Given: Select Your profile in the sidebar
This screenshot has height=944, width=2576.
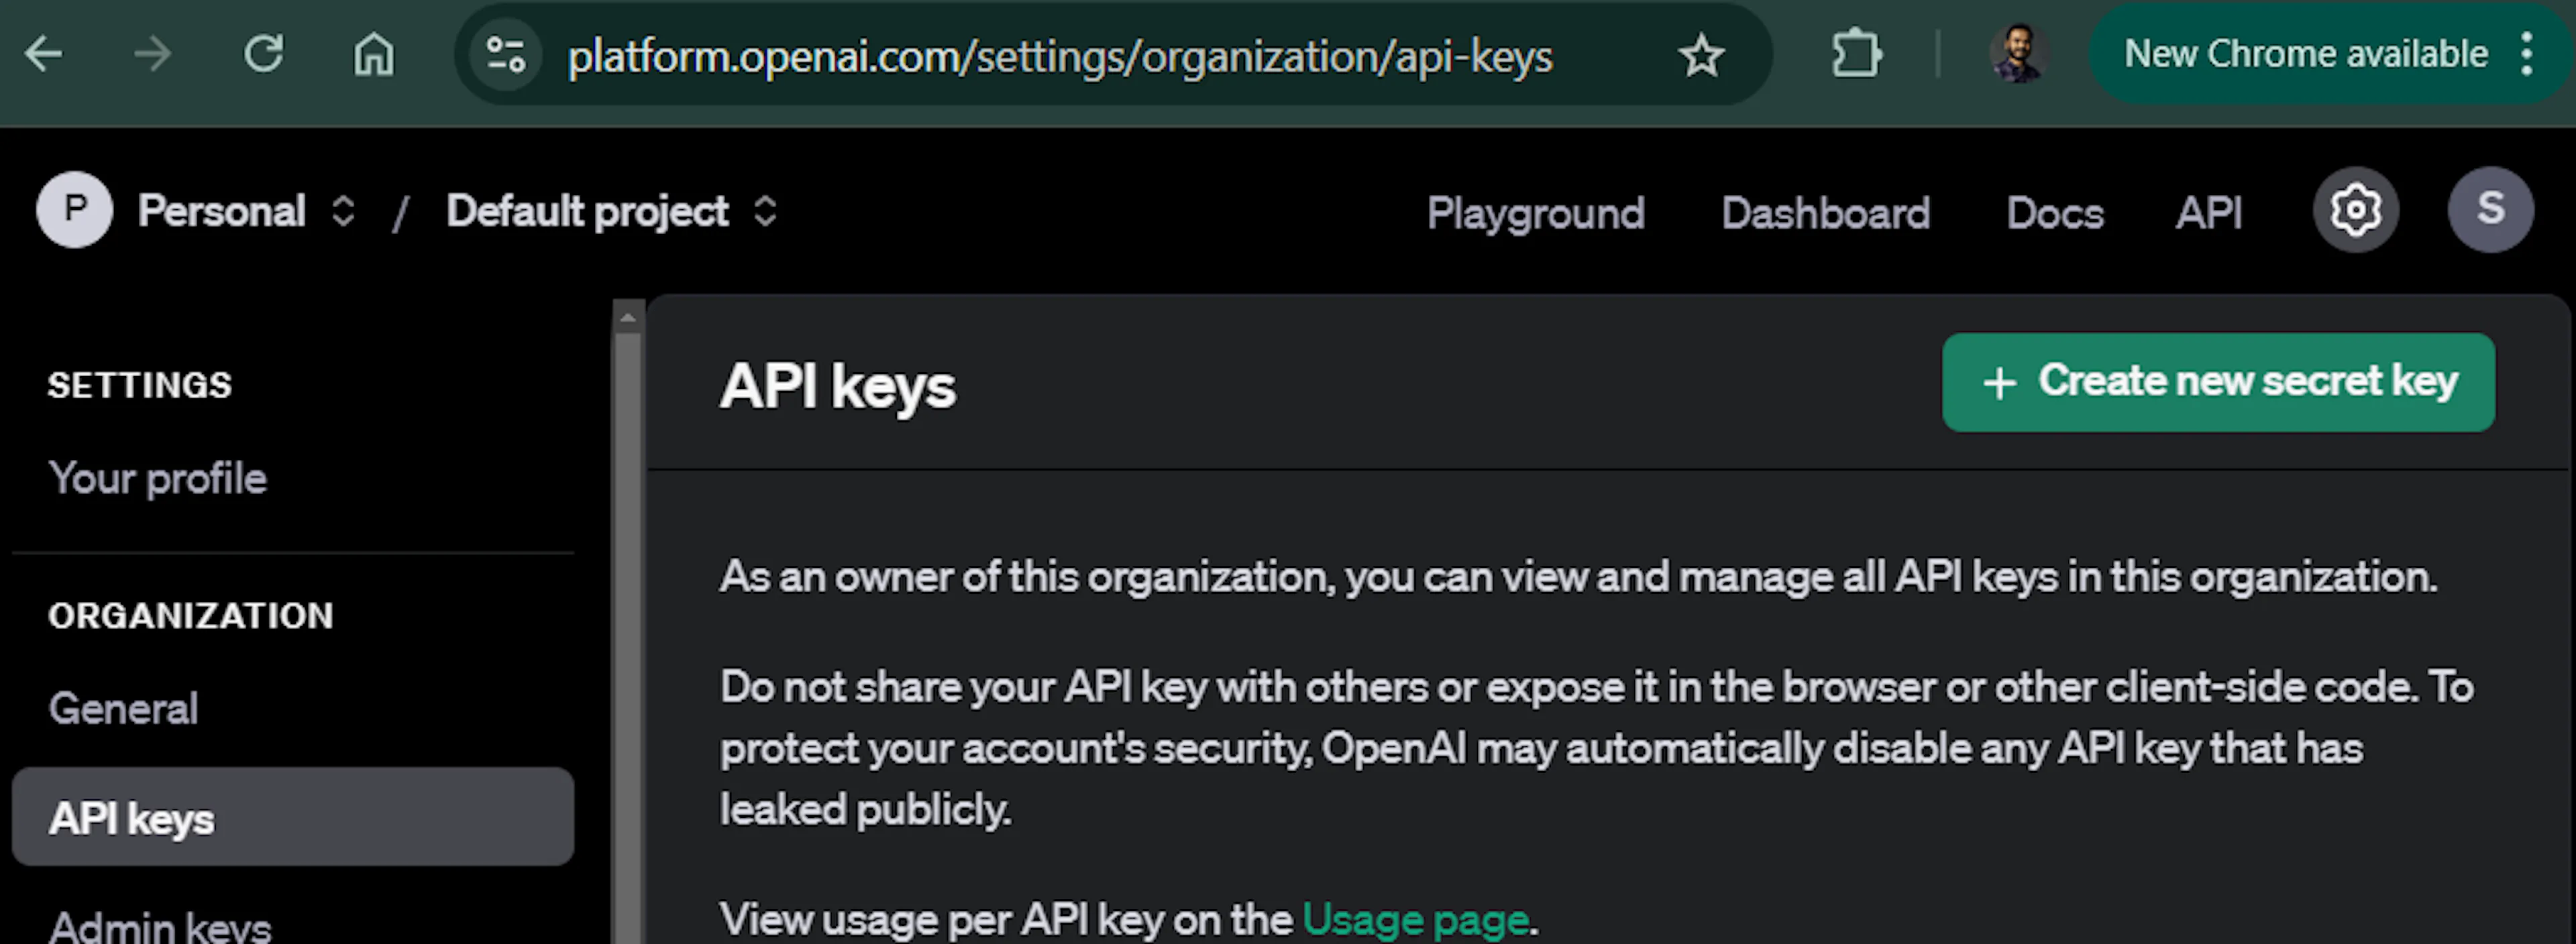Looking at the screenshot, I should 158,479.
